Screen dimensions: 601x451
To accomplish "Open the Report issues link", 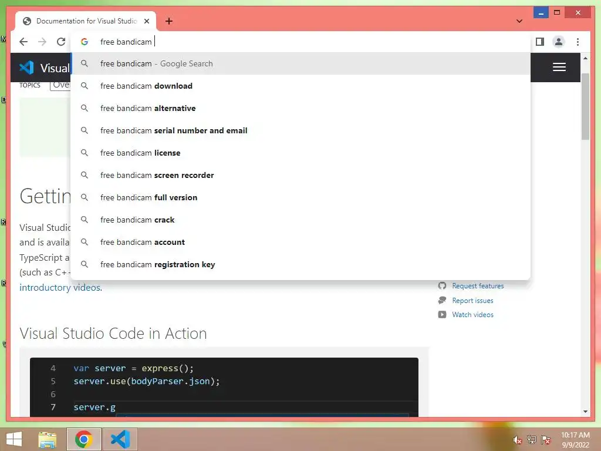I will pyautogui.click(x=472, y=301).
